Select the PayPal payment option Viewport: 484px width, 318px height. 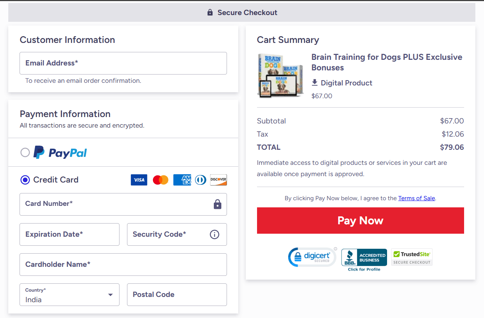coord(25,152)
